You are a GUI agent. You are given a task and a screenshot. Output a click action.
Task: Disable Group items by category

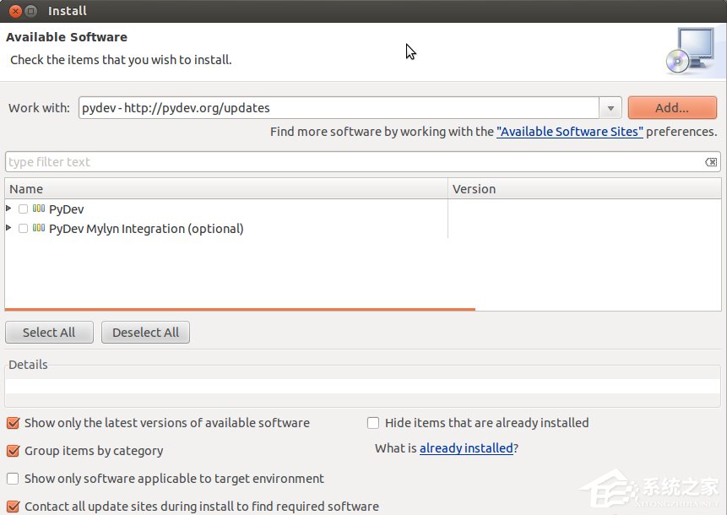click(x=12, y=450)
